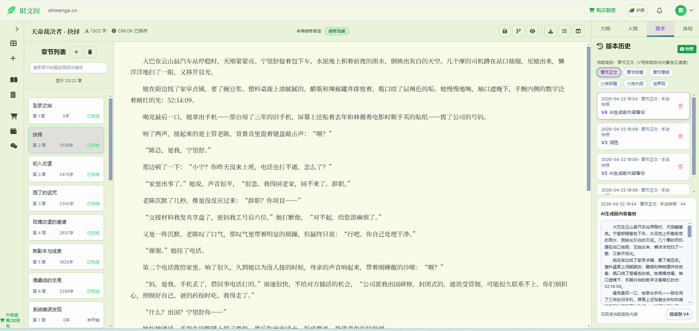Screen dimensions: 699x331
Task: Toggle the eye preview icon in toolbar
Action: point(532,31)
